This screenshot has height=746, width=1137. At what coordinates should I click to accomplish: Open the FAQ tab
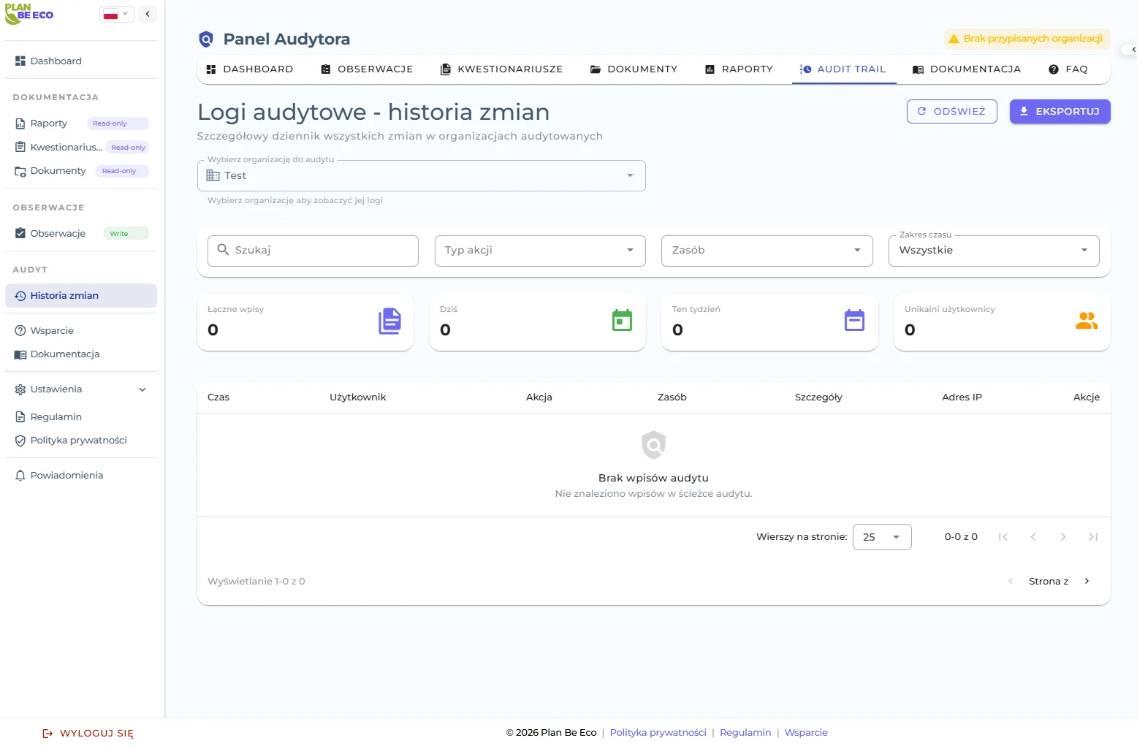click(x=1068, y=69)
